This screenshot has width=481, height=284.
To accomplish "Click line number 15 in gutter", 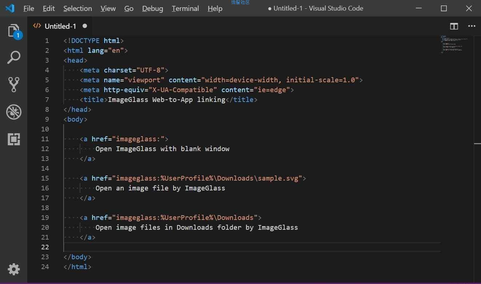I will point(45,178).
